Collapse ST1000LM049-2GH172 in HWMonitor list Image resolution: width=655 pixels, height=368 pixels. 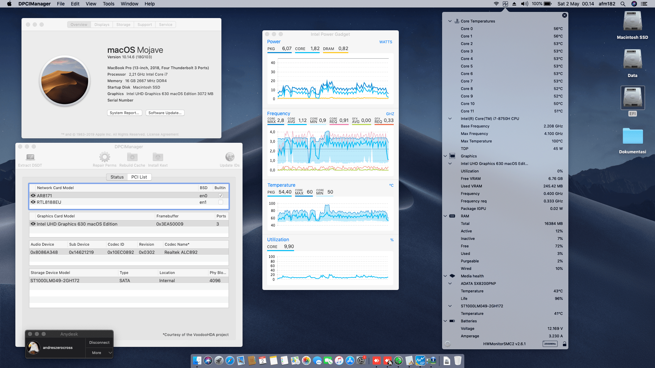[450, 306]
